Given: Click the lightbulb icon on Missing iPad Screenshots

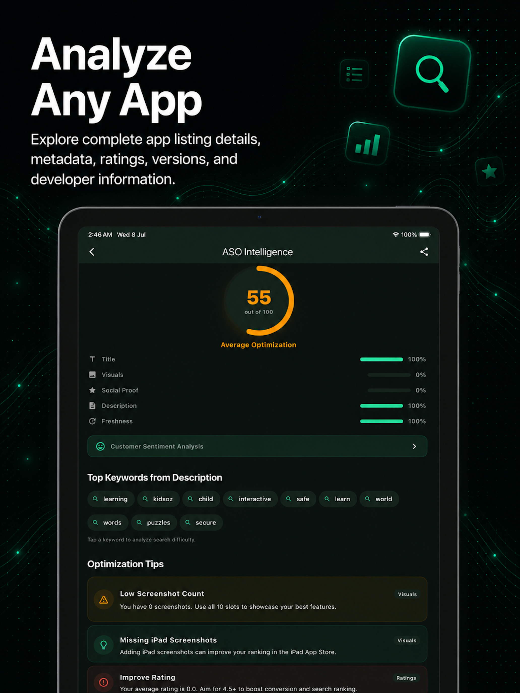Looking at the screenshot, I should tap(104, 644).
